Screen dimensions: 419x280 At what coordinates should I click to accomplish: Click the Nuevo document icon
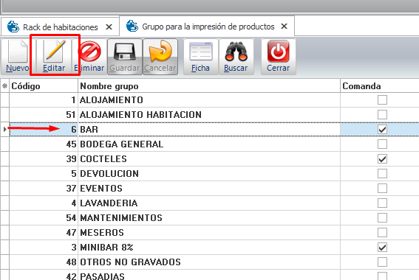[x=18, y=52]
